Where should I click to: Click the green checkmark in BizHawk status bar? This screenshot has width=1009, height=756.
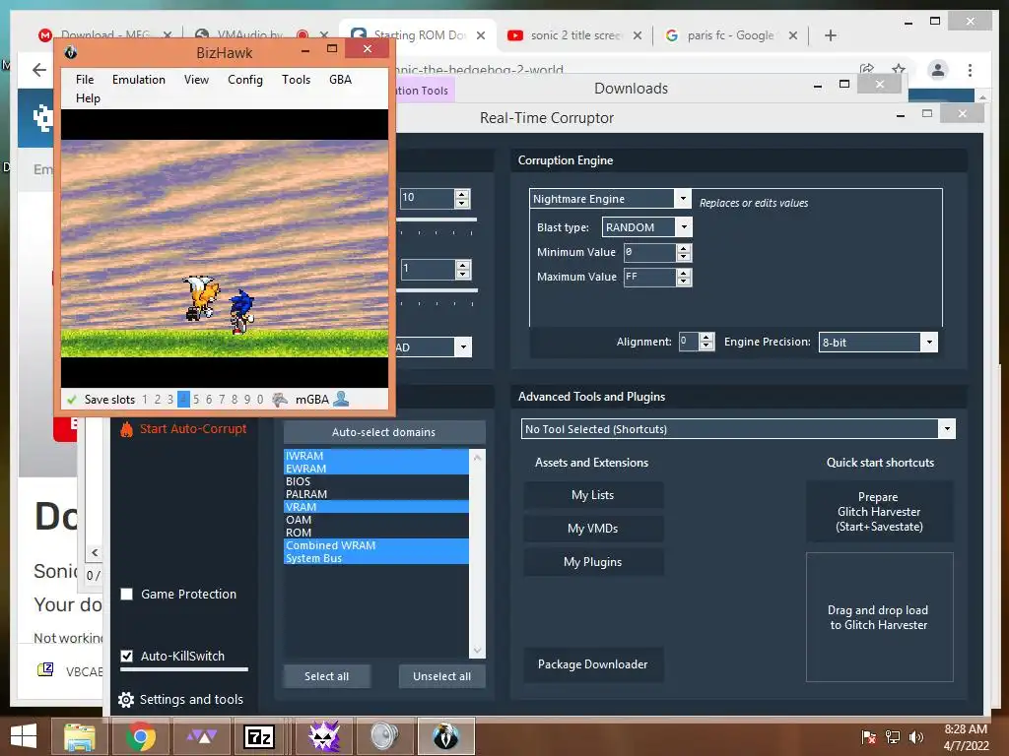point(71,400)
